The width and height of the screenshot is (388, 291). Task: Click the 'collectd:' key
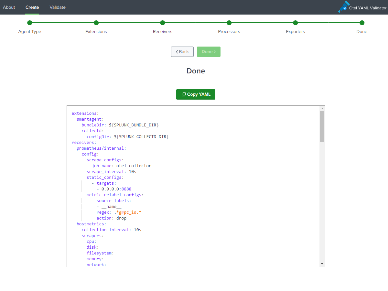[93, 131]
